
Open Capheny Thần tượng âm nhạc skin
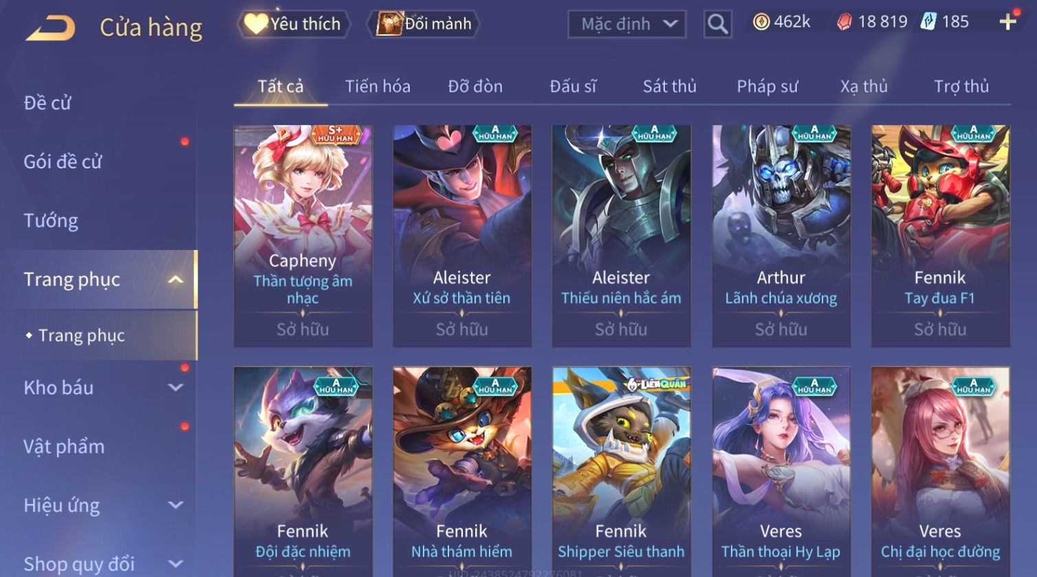[x=303, y=236]
